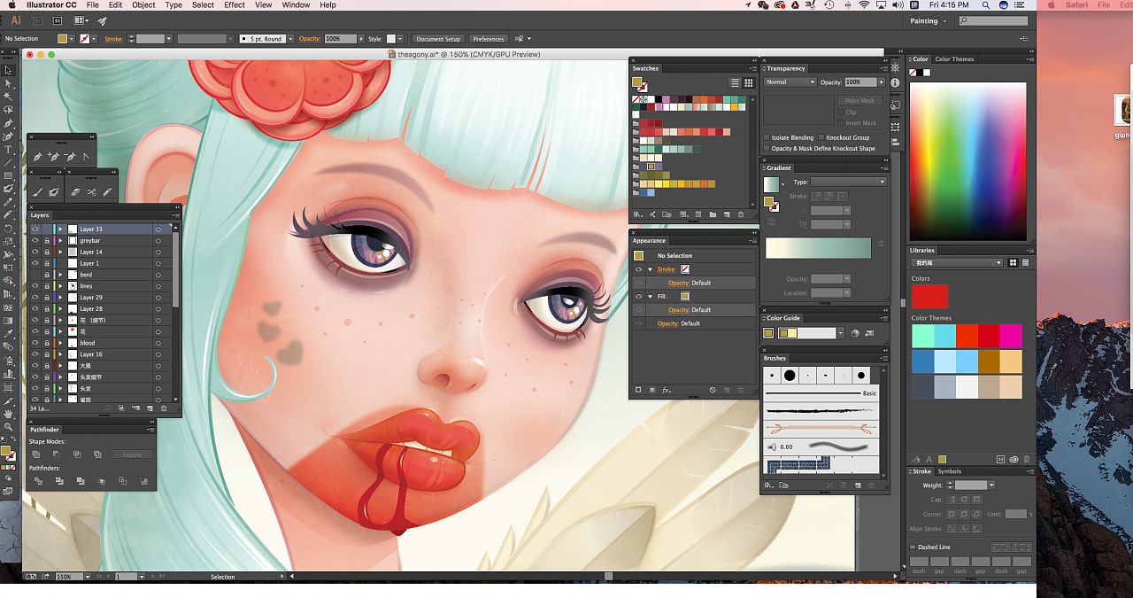
Task: Check the Dashed Line option
Action: click(913, 547)
